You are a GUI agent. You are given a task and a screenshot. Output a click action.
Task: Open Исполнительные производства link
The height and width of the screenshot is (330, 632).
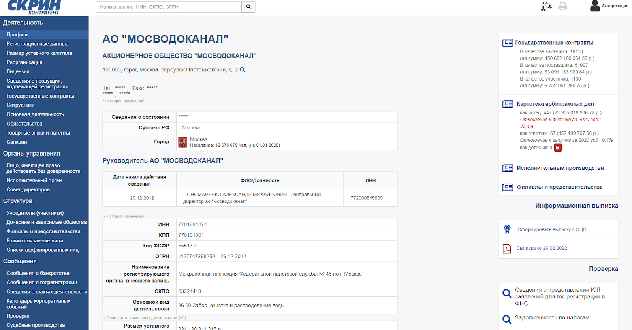pos(560,168)
